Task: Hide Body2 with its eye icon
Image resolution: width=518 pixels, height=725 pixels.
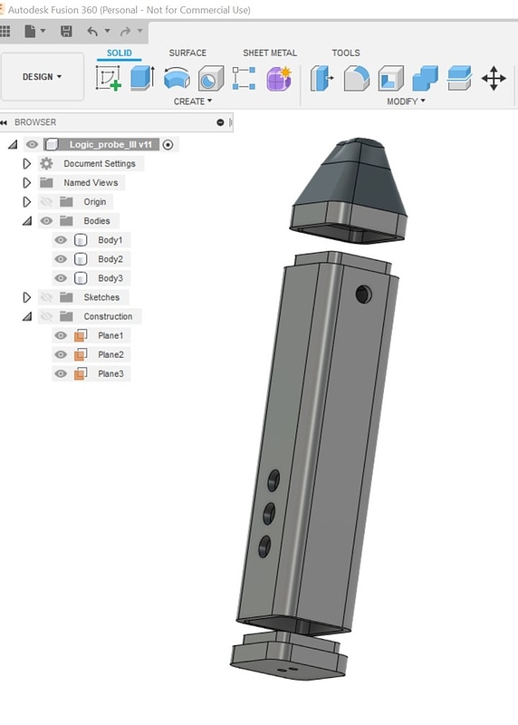Action: point(61,259)
